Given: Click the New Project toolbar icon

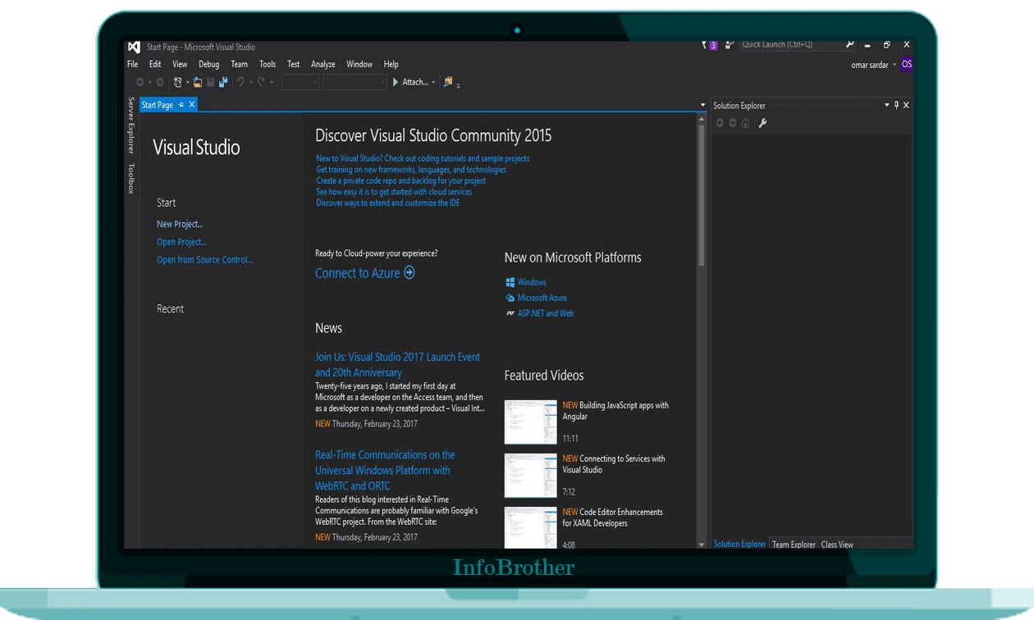Looking at the screenshot, I should tap(177, 82).
